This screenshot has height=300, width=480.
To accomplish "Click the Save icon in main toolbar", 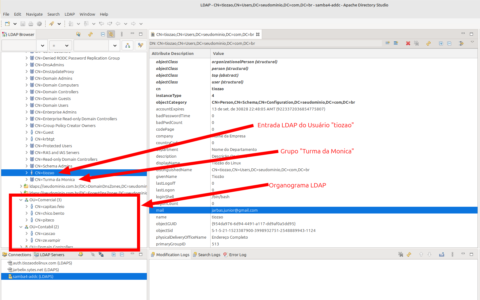I will [x=23, y=24].
